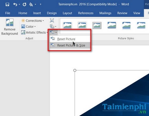This screenshot has height=116, width=149.
Task: Apply the first picture style thumbnail
Action: pyautogui.click(x=67, y=25)
